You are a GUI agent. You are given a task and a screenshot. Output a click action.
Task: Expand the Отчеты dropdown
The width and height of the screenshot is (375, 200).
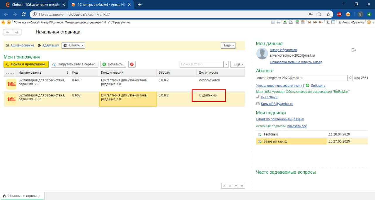(x=73, y=45)
